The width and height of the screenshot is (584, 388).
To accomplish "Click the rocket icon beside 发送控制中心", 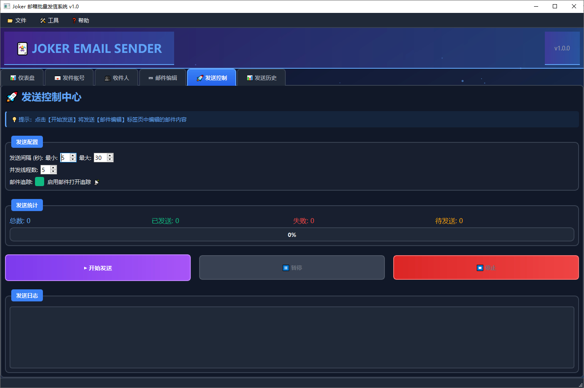I will point(12,97).
